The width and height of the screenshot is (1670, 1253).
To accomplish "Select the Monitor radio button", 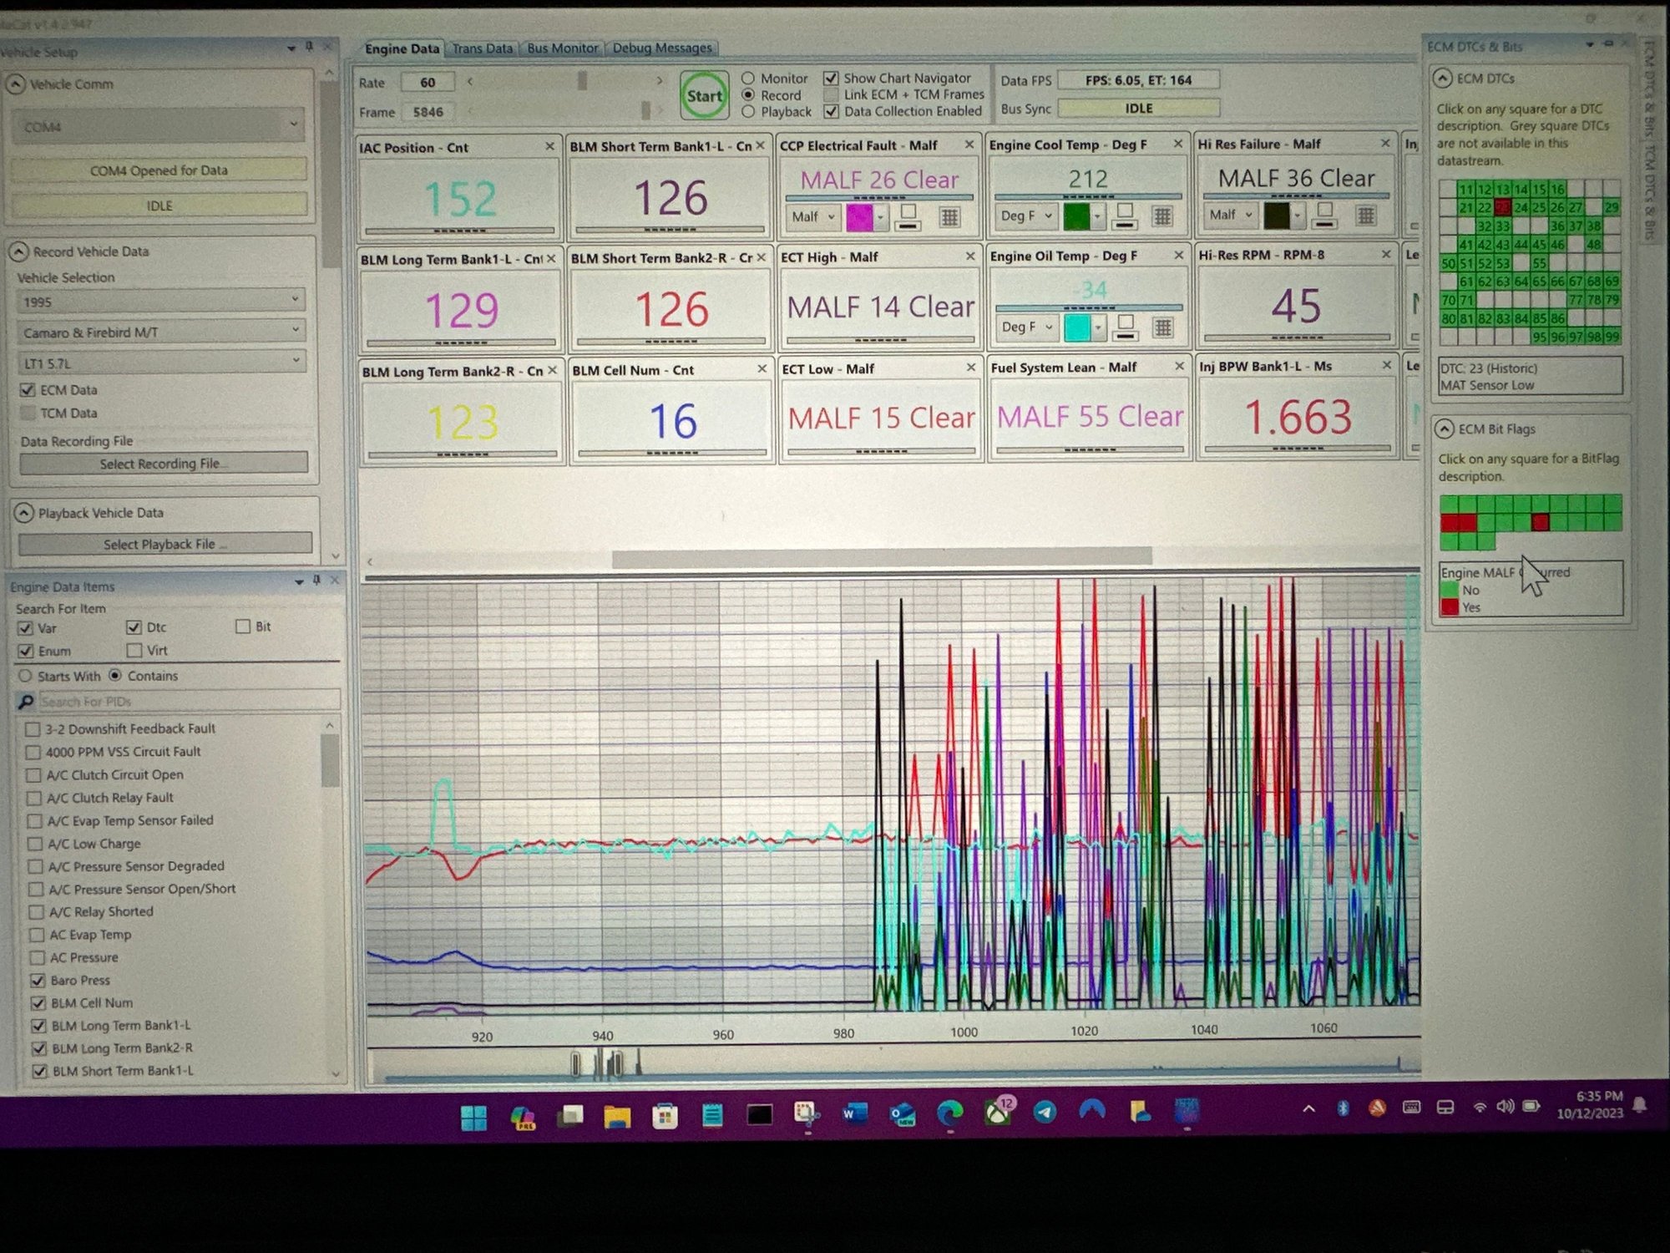I will (x=748, y=78).
